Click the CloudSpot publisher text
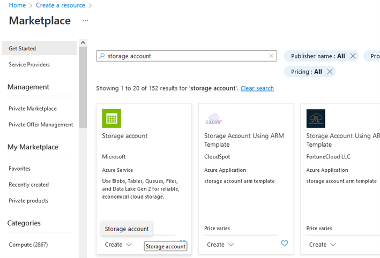This screenshot has height=258, width=380. [x=217, y=157]
